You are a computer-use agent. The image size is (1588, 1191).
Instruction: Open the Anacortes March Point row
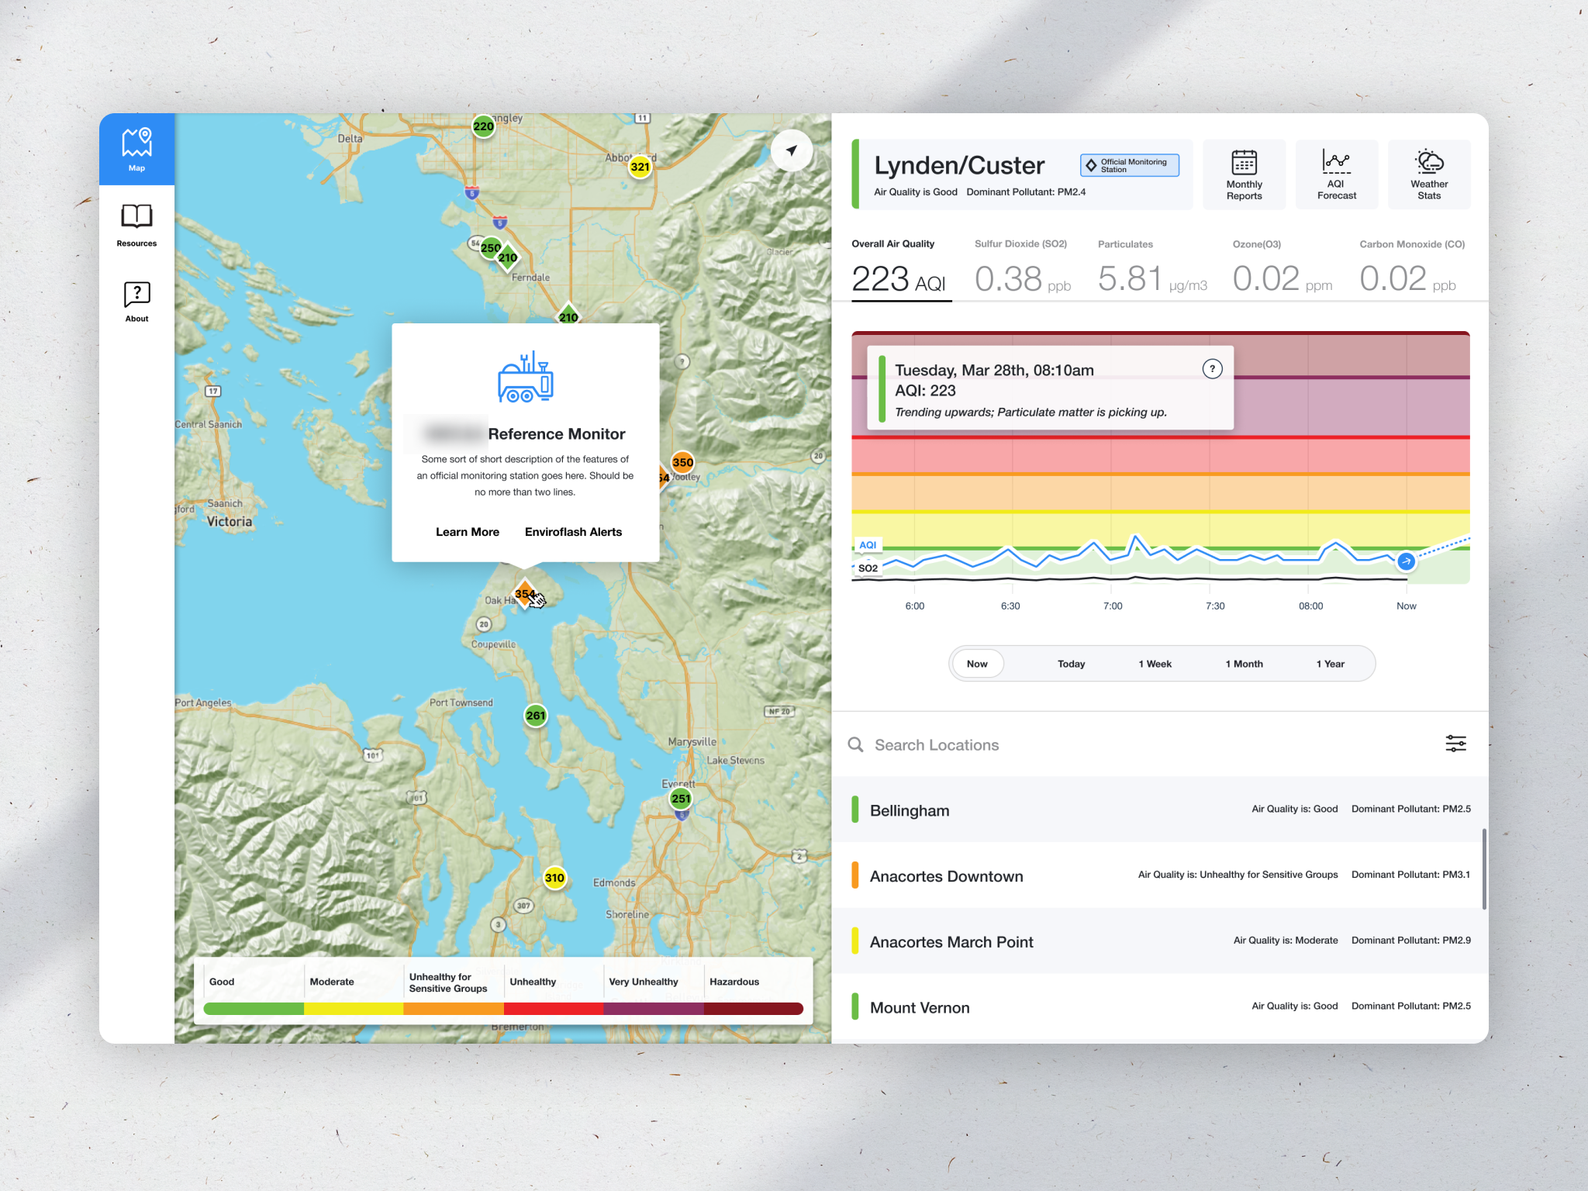pyautogui.click(x=1160, y=941)
